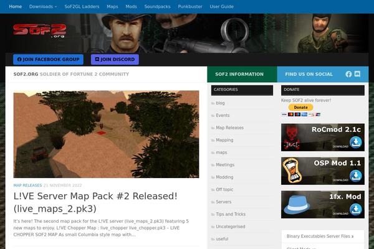Click the post date 21 NOVEMBER 2022

[x=62, y=186]
